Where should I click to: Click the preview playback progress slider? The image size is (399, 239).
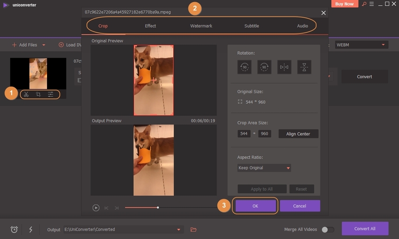tap(158, 208)
